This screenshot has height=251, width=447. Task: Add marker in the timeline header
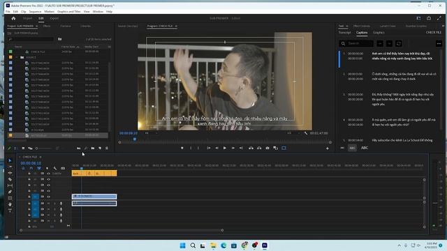coord(47,168)
